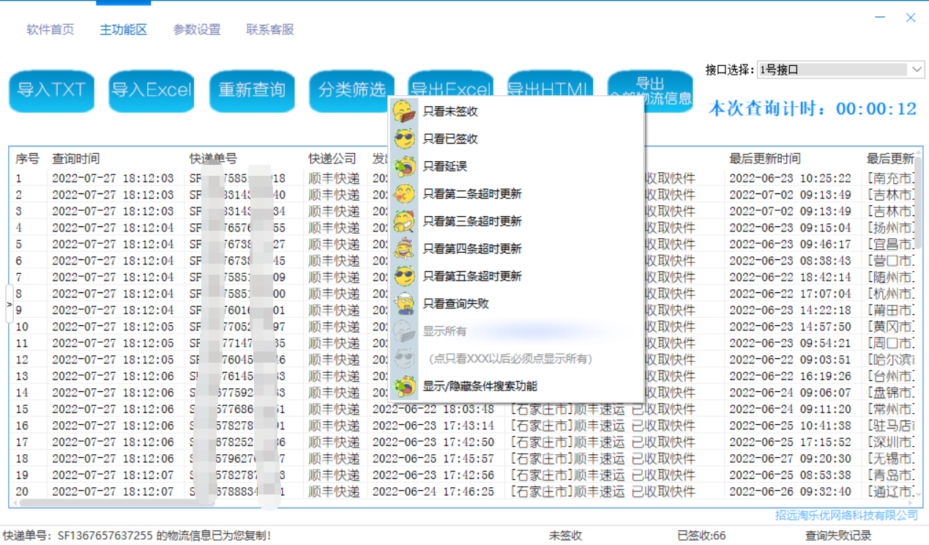The image size is (929, 545).
Task: Click the emoji icon beside 只看未签收
Action: [x=404, y=111]
